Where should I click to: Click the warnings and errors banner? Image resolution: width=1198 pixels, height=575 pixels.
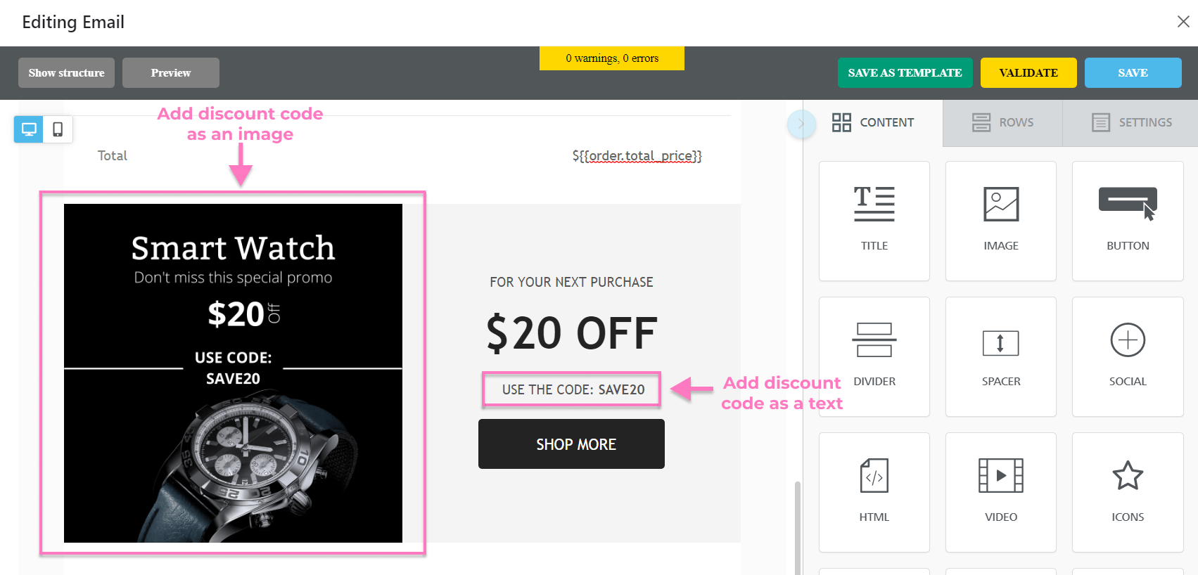coord(611,58)
